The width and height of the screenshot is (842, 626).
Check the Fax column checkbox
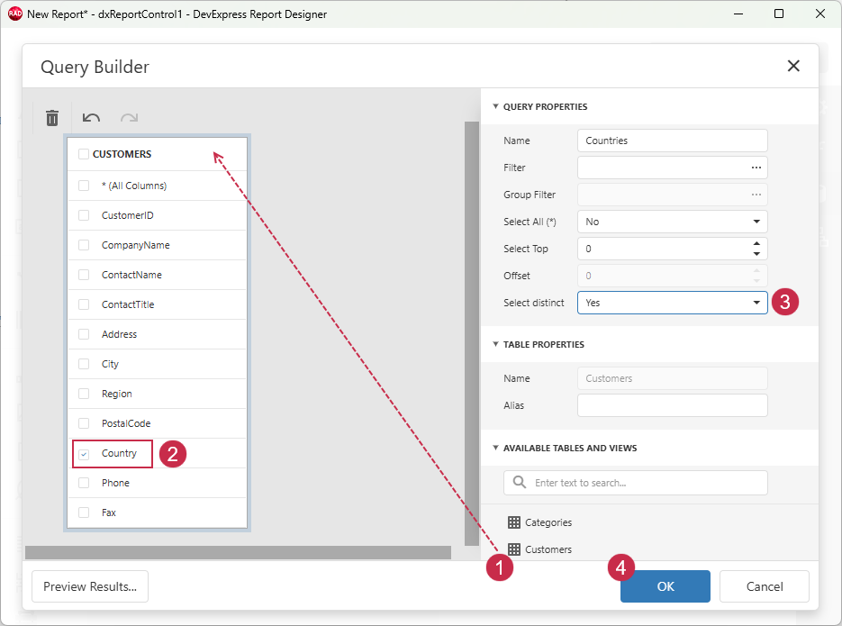[84, 513]
